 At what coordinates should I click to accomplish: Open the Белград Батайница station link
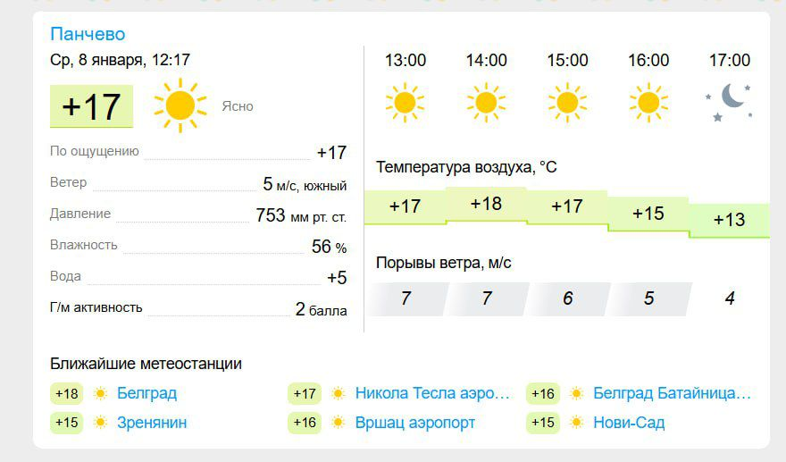click(x=673, y=393)
